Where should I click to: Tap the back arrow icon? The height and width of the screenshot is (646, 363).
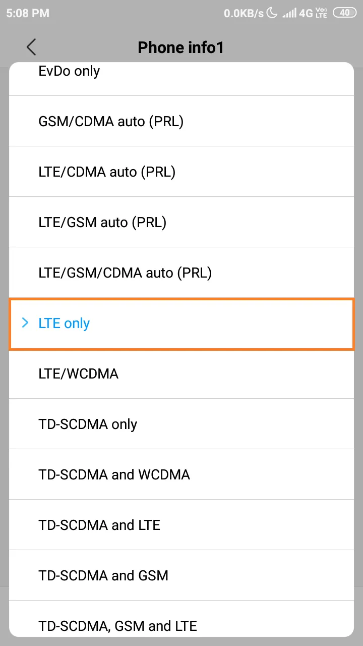31,47
